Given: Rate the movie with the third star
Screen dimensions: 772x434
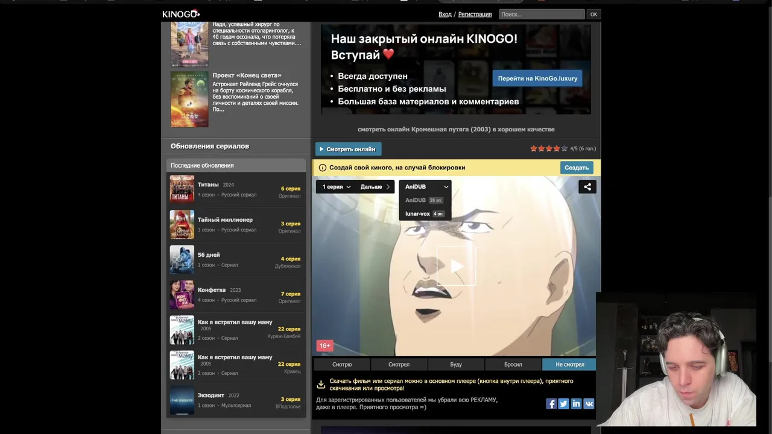Looking at the screenshot, I should pyautogui.click(x=549, y=148).
